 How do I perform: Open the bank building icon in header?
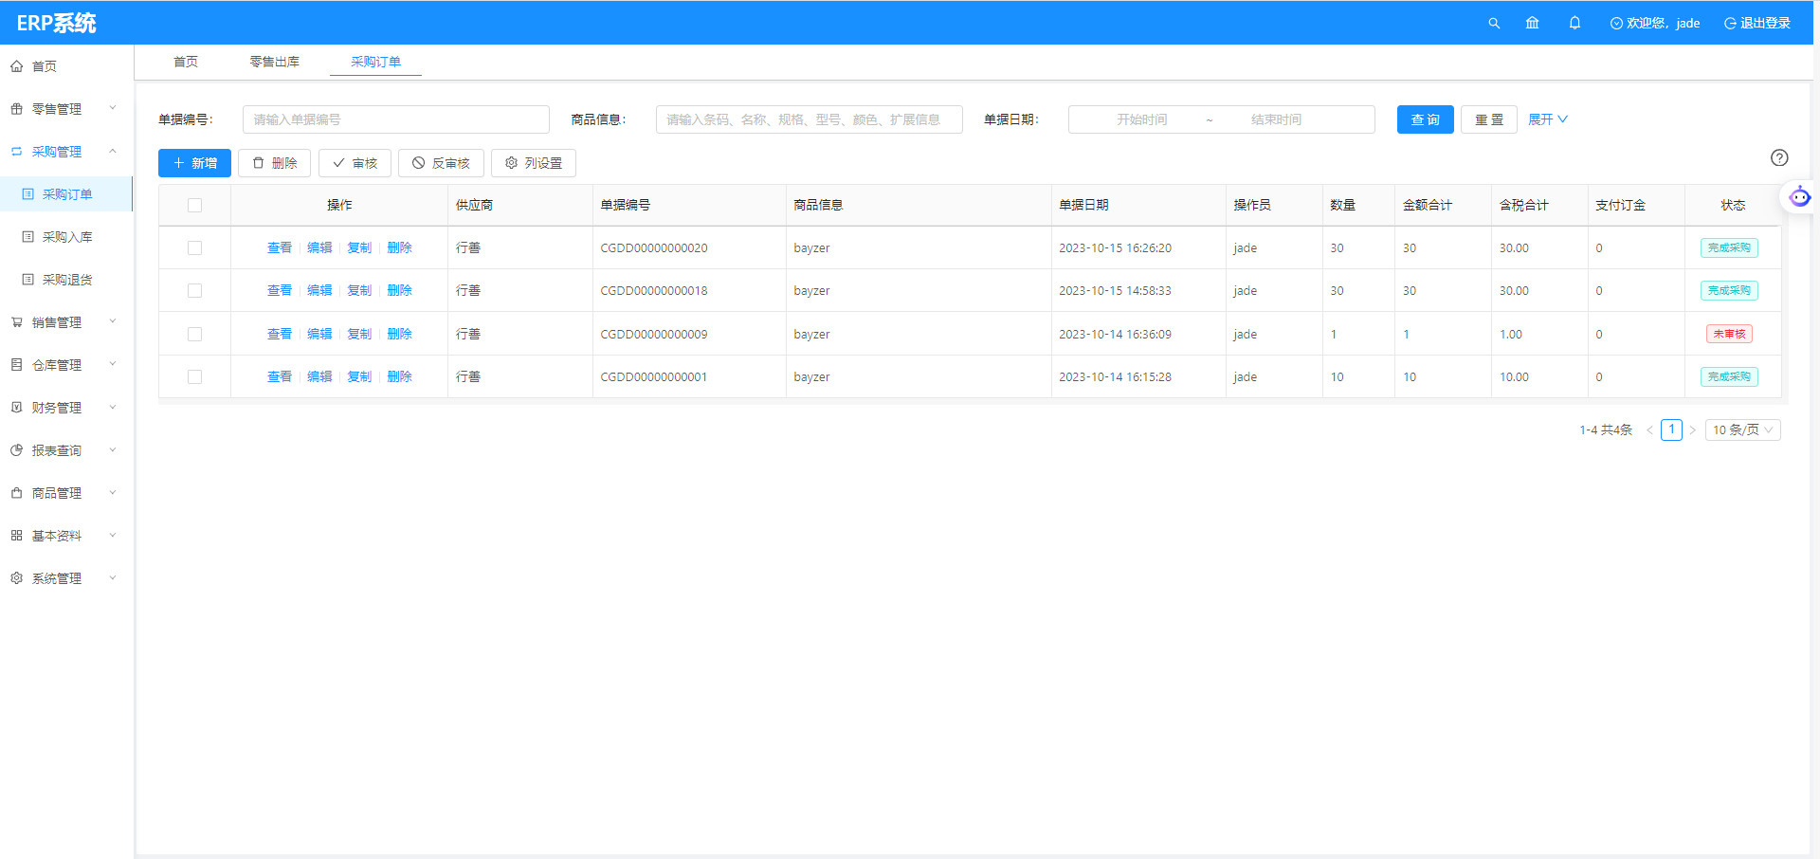(x=1532, y=23)
